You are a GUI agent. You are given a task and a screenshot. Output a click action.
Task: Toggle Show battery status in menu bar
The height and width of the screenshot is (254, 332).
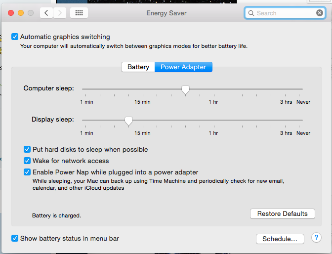click(x=15, y=238)
